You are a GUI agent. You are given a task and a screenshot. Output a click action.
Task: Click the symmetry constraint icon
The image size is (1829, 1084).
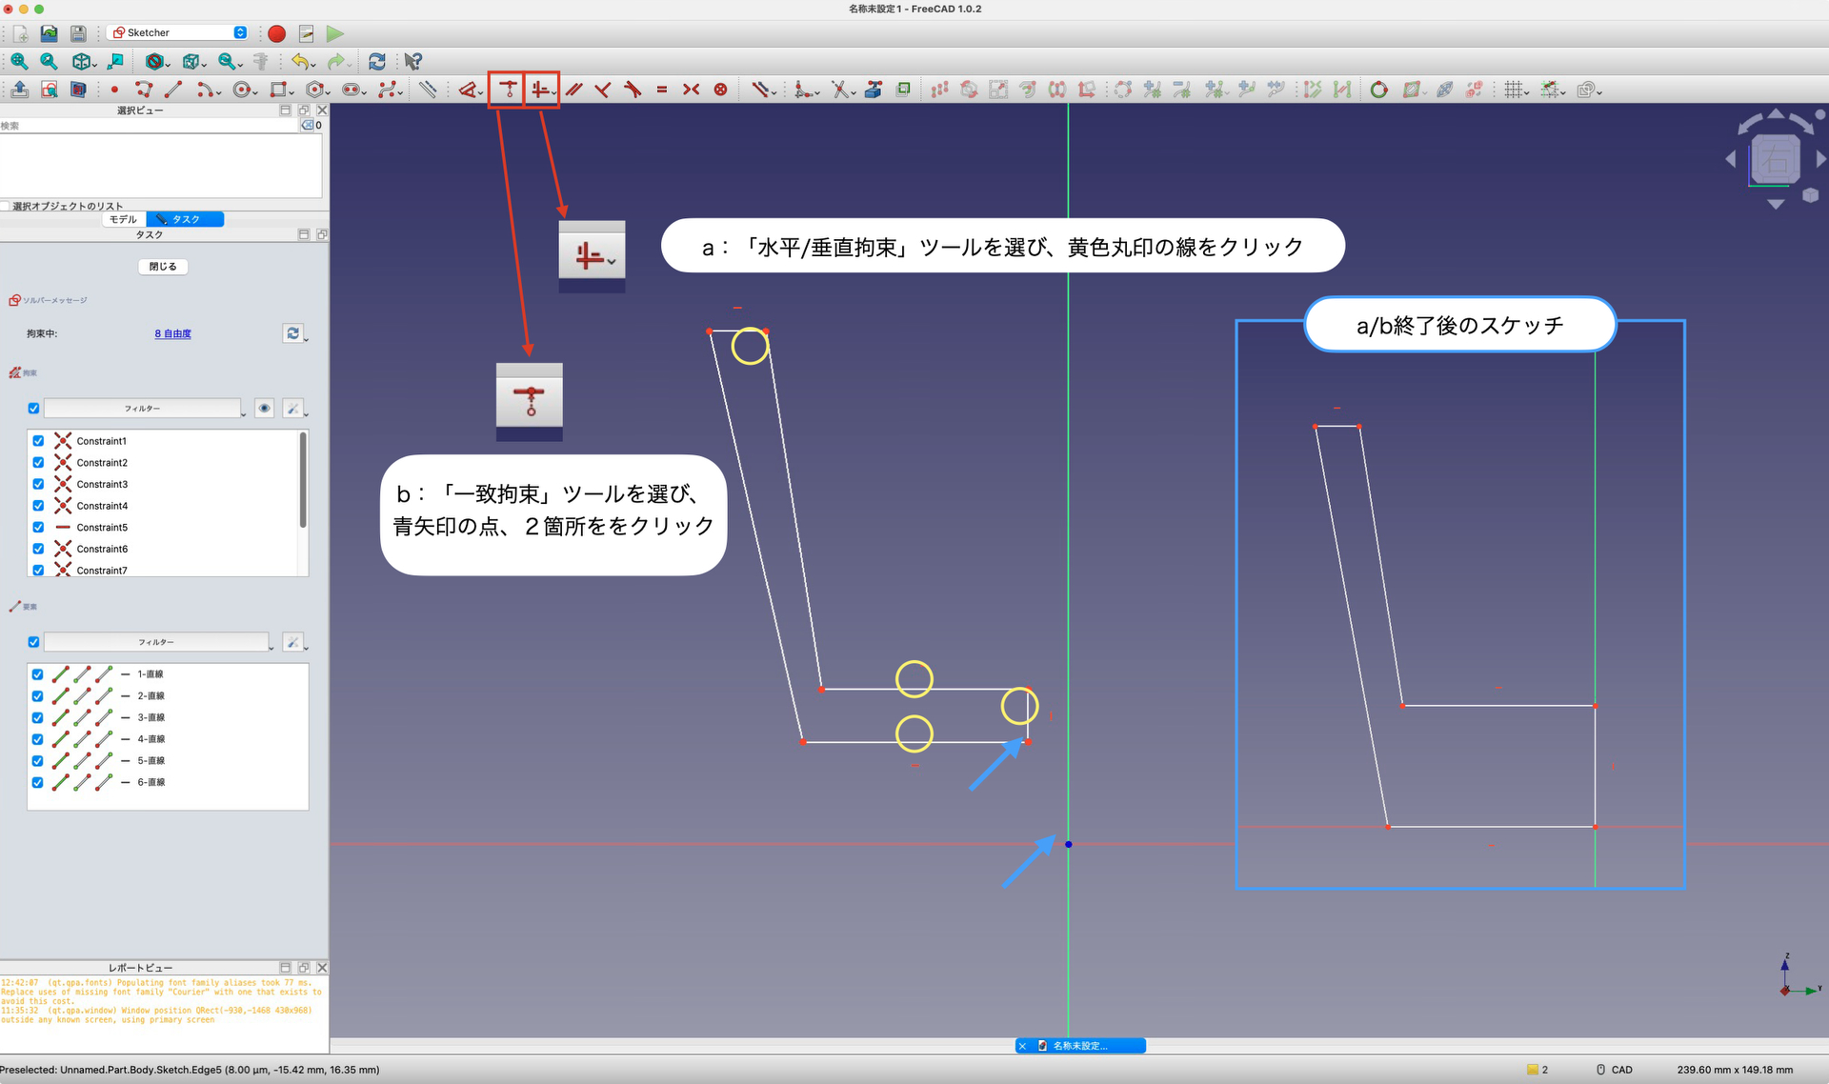point(692,90)
